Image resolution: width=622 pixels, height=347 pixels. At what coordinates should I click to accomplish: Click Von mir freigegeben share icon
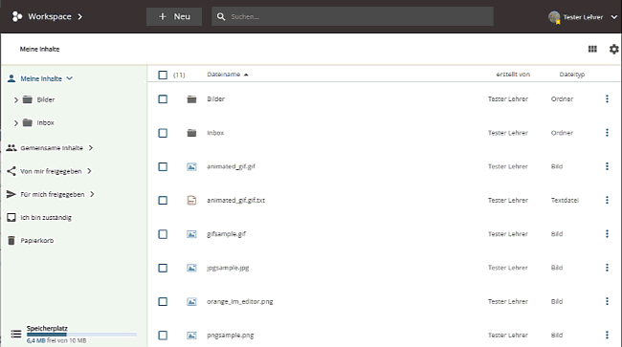click(x=11, y=171)
